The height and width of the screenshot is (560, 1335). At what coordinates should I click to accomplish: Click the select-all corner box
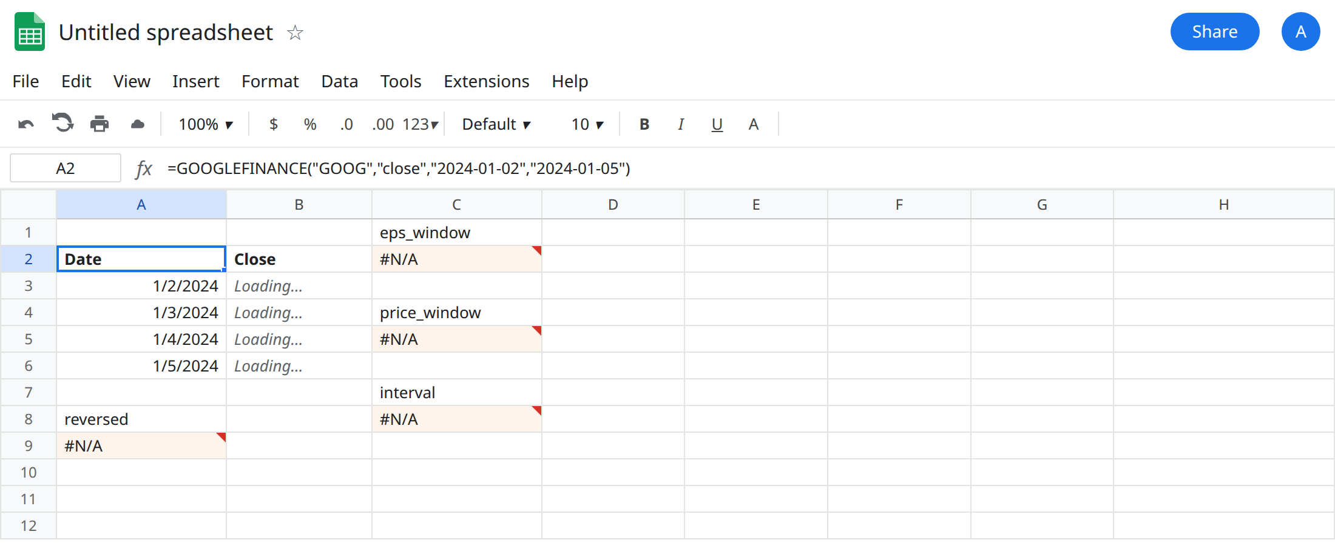[29, 205]
